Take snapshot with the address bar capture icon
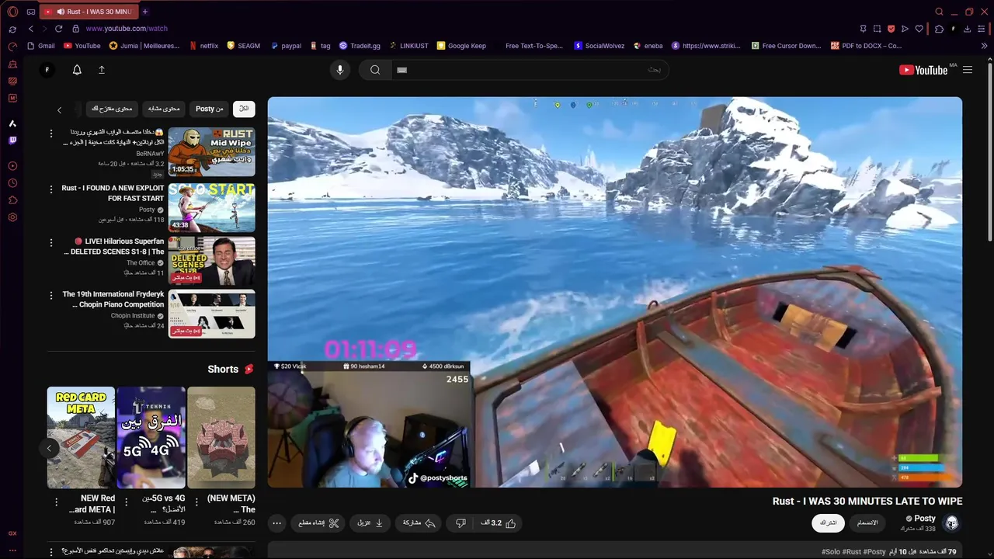This screenshot has width=994, height=559. click(x=877, y=29)
